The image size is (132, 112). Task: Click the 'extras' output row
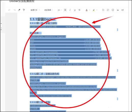(x=65, y=46)
